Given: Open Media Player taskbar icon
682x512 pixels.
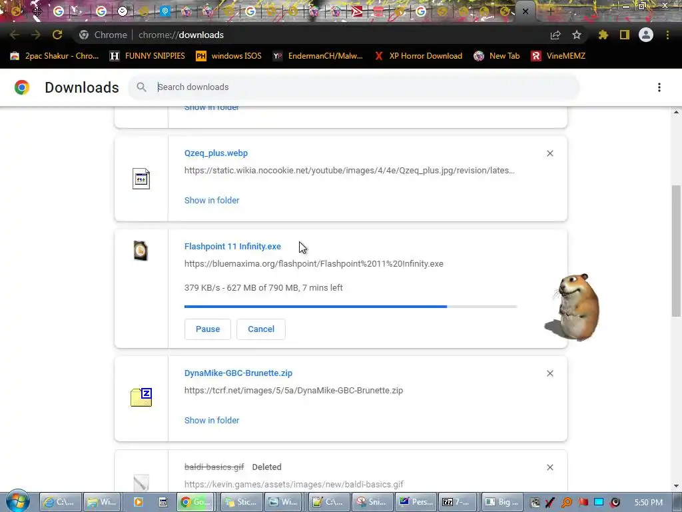Looking at the screenshot, I should tap(139, 502).
